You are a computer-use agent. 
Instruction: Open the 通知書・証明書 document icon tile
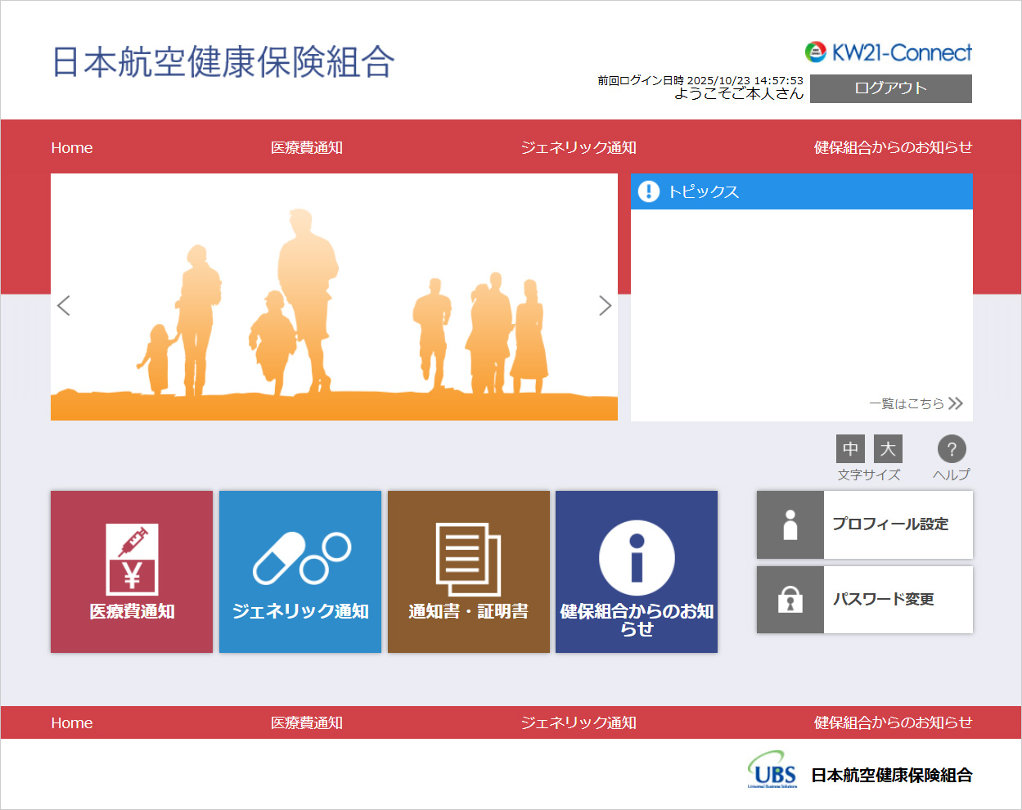[x=468, y=571]
